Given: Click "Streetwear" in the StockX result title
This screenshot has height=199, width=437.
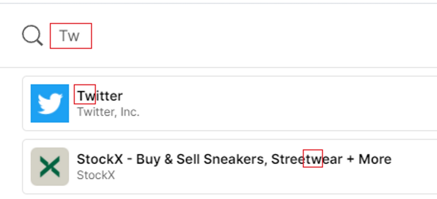Looking at the screenshot, I should coord(306,159).
